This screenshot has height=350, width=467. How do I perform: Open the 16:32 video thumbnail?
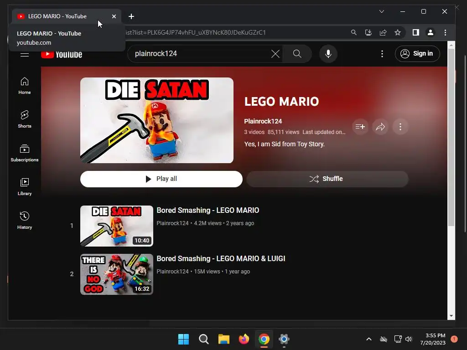point(117,274)
